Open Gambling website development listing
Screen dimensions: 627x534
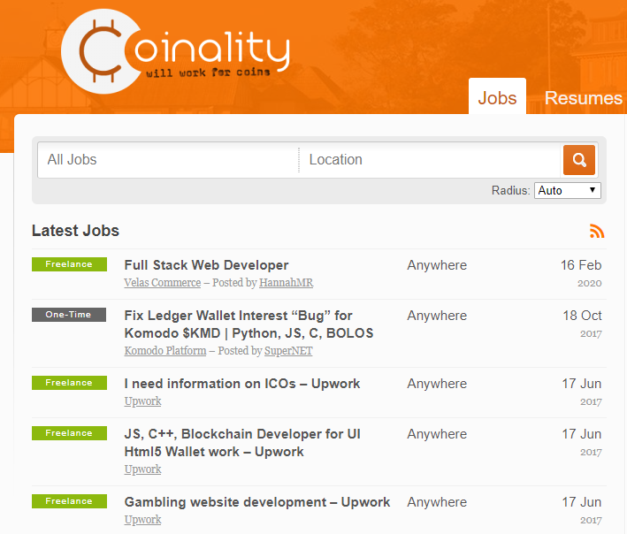pos(257,502)
